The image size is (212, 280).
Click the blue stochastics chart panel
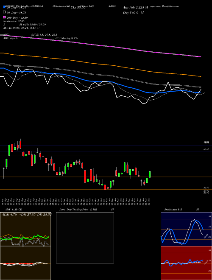(x=186, y=229)
